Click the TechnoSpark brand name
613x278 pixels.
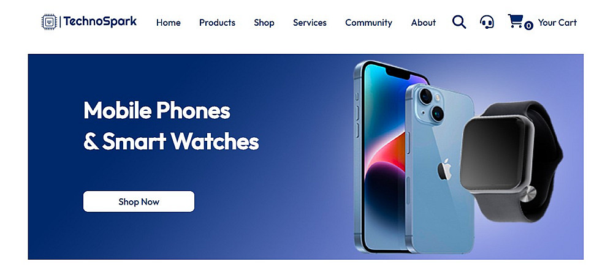tap(100, 21)
